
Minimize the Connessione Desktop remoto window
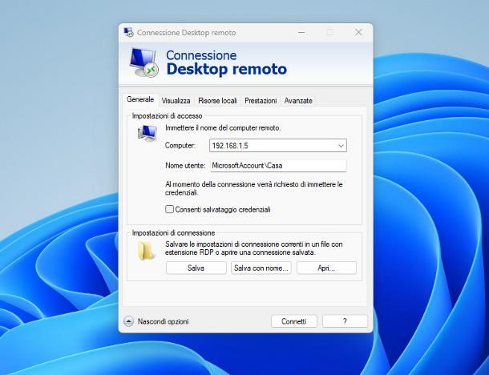301,32
